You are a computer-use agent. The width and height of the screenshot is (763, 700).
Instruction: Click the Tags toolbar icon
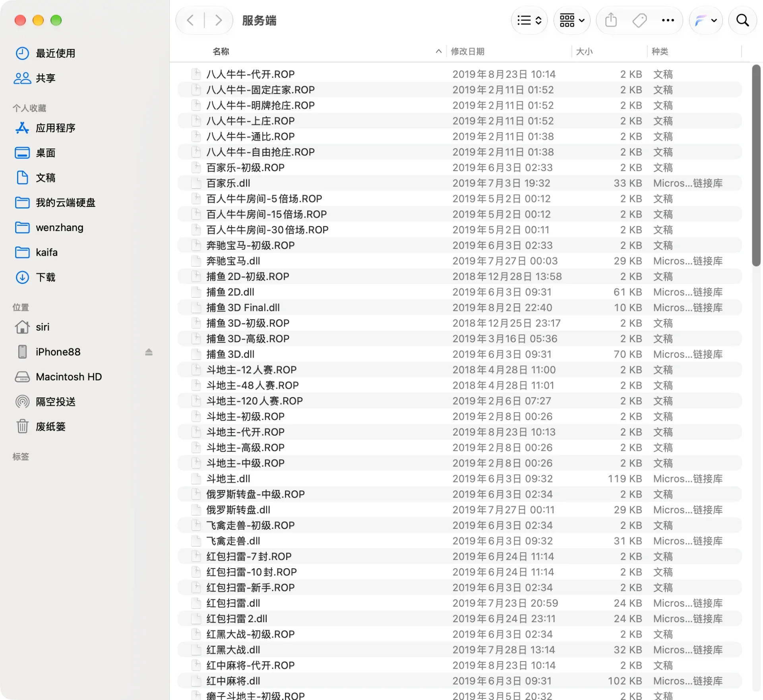tap(639, 20)
